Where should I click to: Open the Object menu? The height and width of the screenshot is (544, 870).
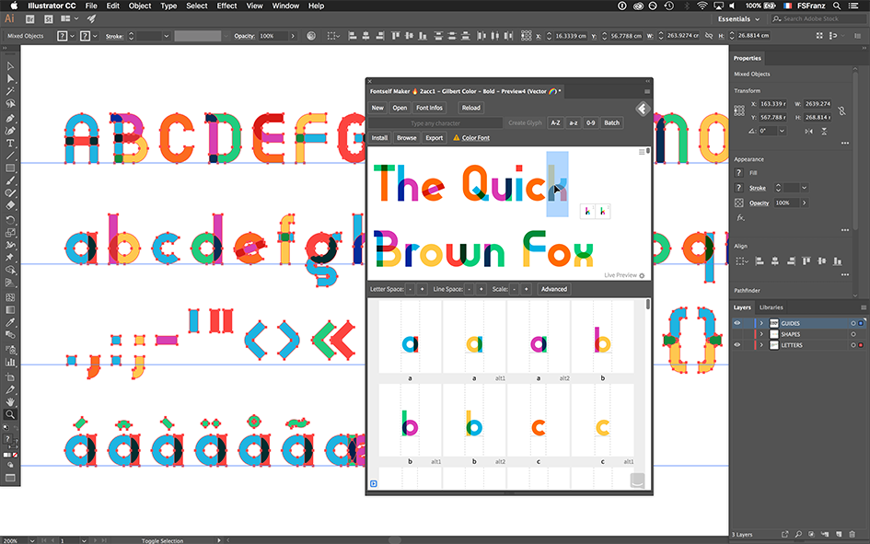140,6
